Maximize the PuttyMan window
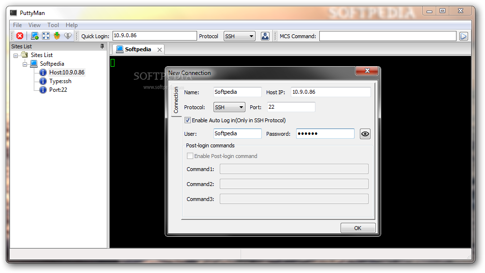This screenshot has width=485, height=273. (442, 11)
